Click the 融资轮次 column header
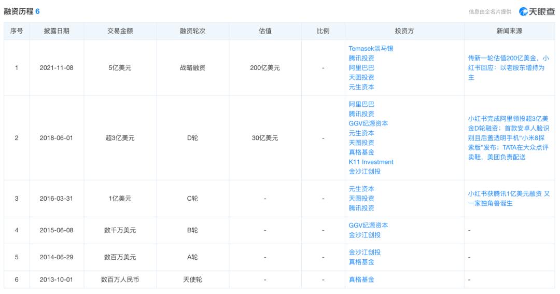Screen dimensions: 560x294 [192, 31]
